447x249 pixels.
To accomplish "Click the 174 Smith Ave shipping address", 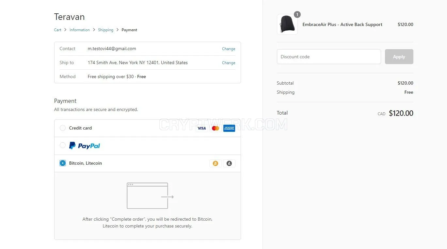I will [x=138, y=63].
